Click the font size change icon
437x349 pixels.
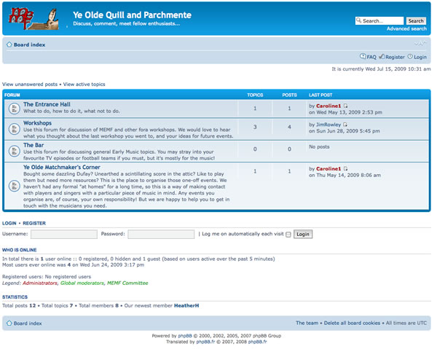[420, 43]
